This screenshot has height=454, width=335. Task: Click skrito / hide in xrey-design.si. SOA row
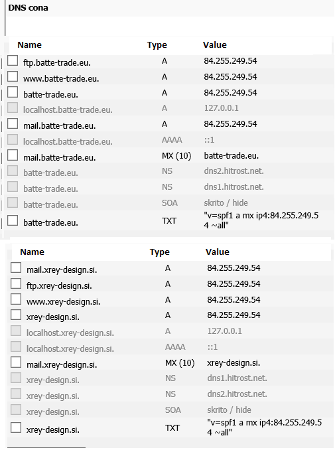click(229, 410)
